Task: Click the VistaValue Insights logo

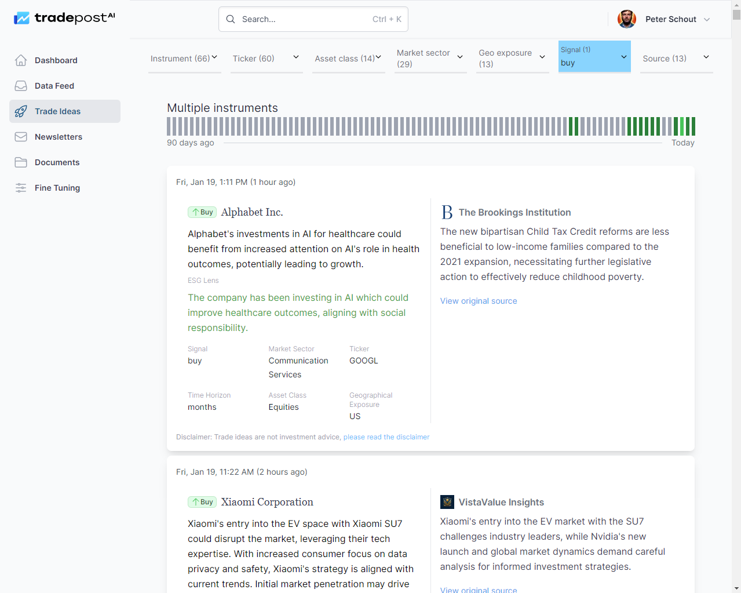Action: (x=447, y=502)
